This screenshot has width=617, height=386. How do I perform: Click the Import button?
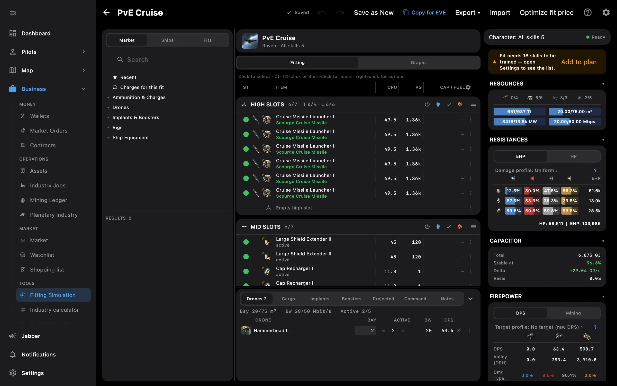click(500, 12)
